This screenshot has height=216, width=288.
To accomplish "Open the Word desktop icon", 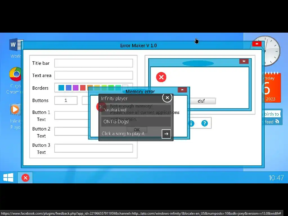I will pos(16,45).
